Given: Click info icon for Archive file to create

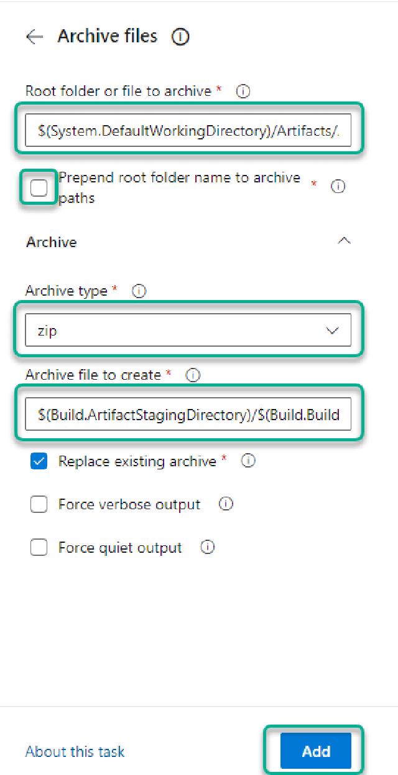Looking at the screenshot, I should tap(193, 375).
